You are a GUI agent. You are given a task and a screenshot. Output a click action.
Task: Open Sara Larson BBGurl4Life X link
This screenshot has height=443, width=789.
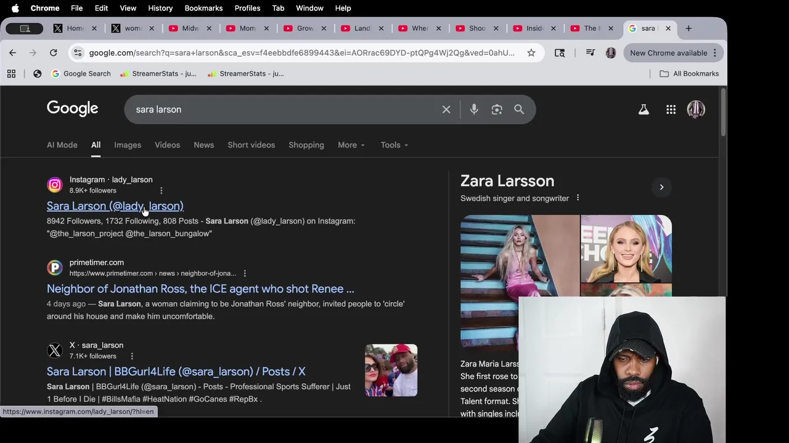176,372
